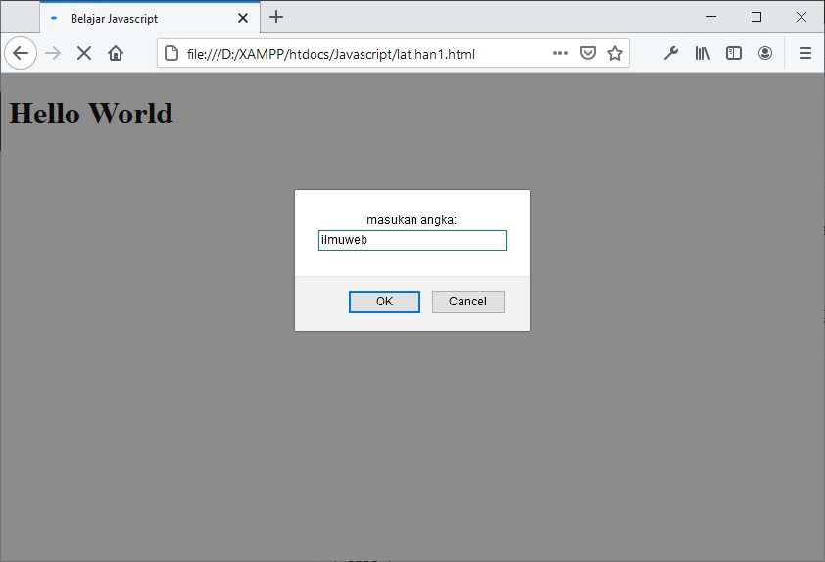Viewport: 825px width, 562px height.
Task: Open the Firefox account menu
Action: tap(765, 53)
